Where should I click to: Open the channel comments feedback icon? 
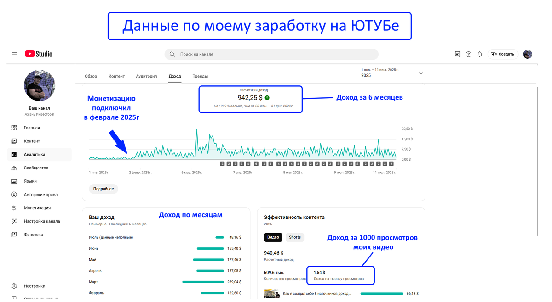[x=457, y=54]
